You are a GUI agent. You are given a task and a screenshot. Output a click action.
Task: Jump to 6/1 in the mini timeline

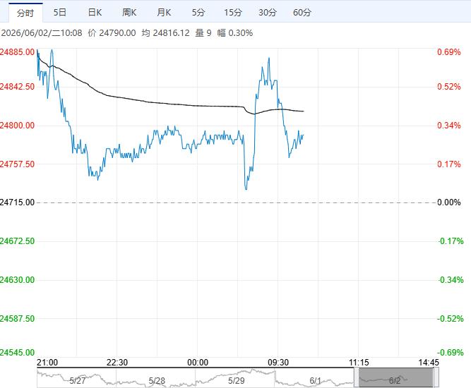point(315,381)
